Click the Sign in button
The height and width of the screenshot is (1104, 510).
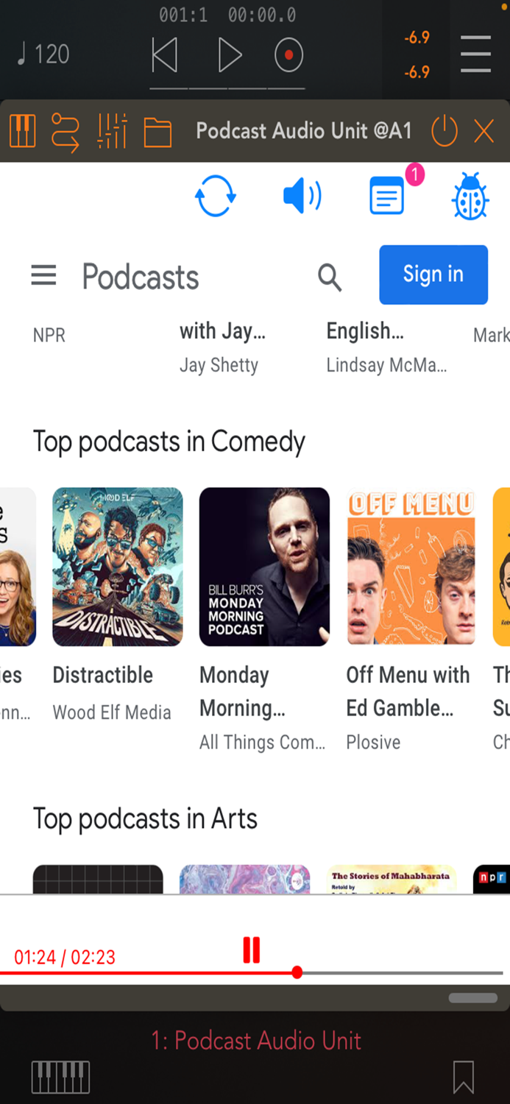(x=433, y=275)
